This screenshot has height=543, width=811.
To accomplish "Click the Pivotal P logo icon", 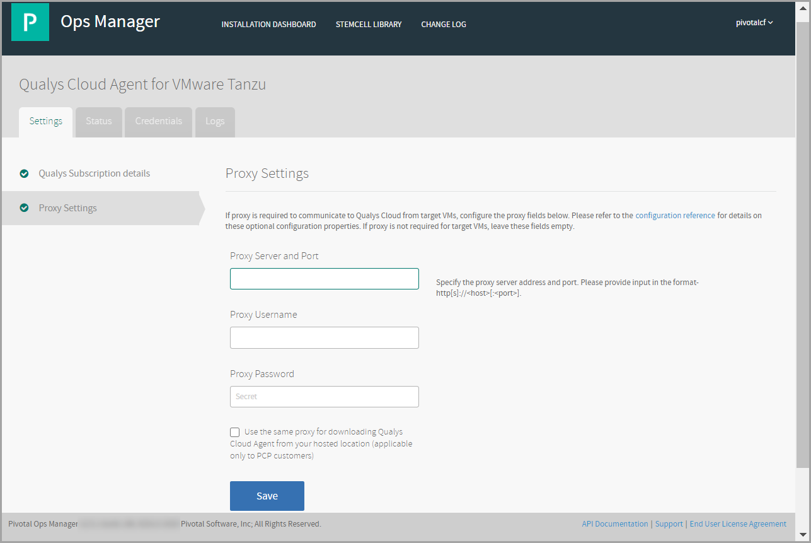I will (30, 22).
